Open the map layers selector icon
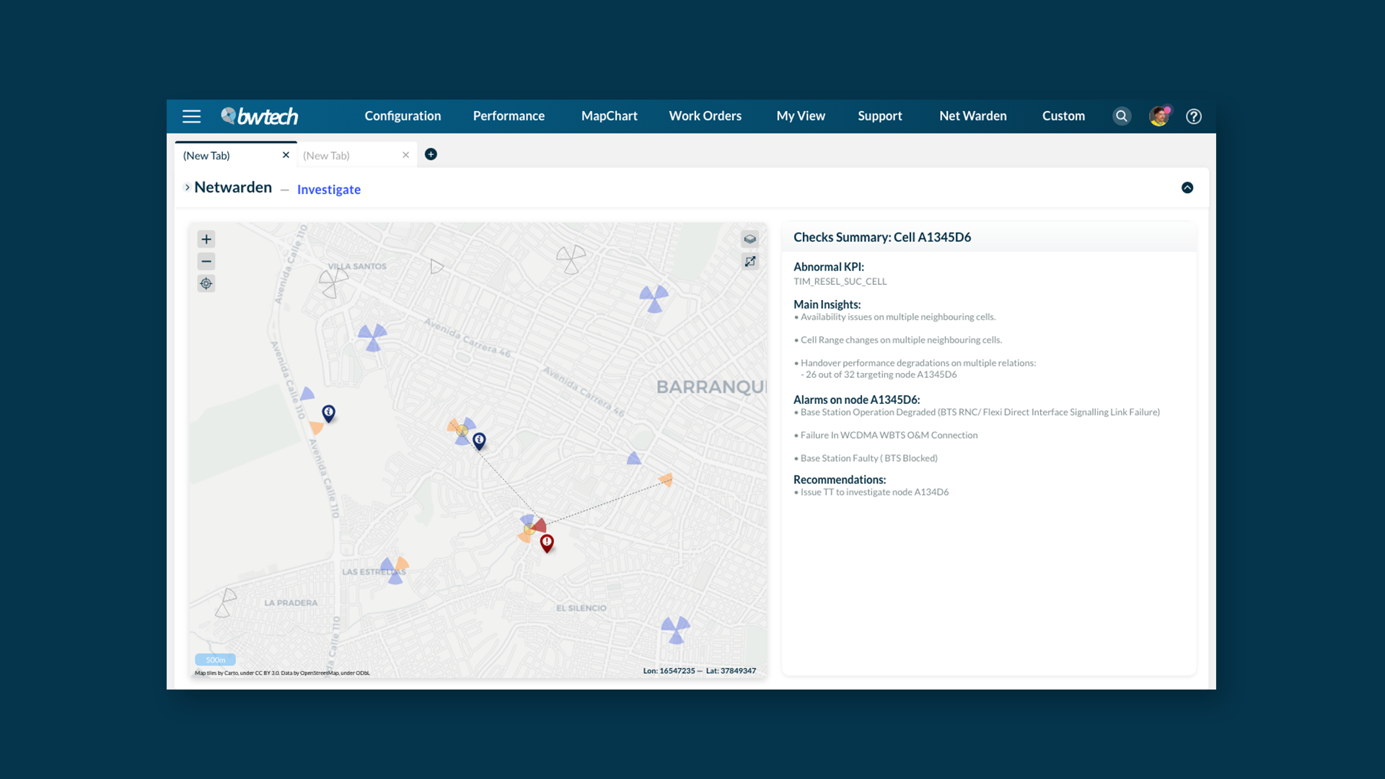The height and width of the screenshot is (779, 1385). [750, 239]
